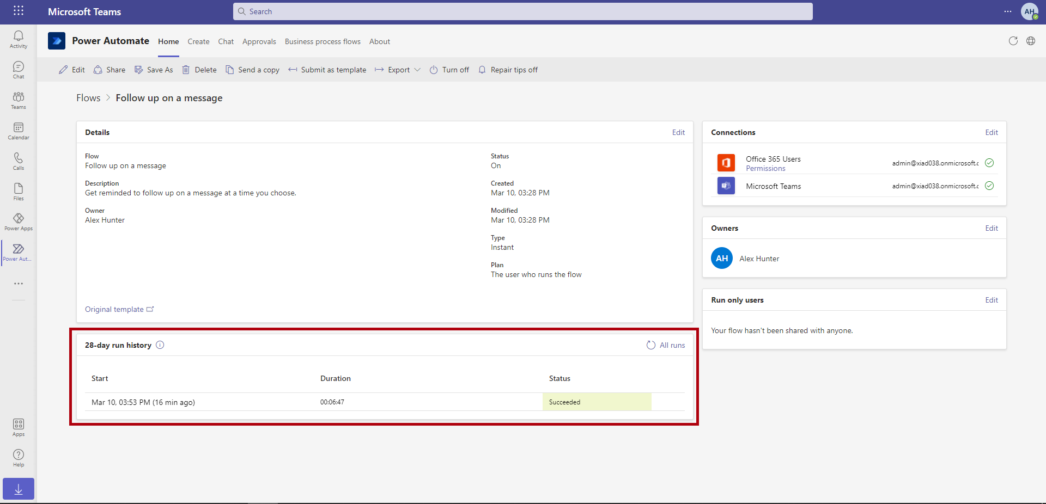1046x504 pixels.
Task: Open Settings and more ellipsis in title bar
Action: coord(1008,11)
